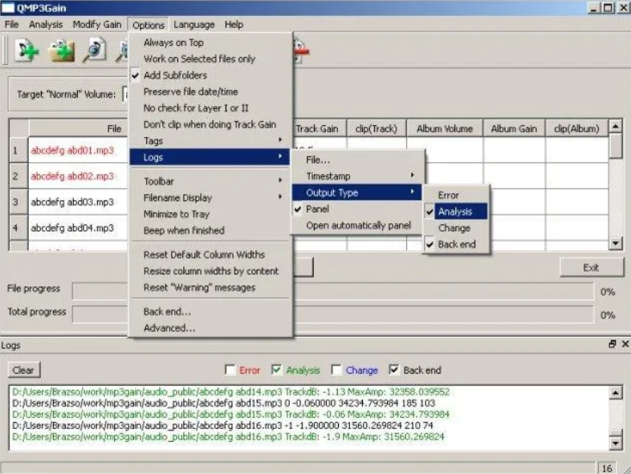The image size is (631, 474).
Task: Select Open automatically panel option
Action: [356, 225]
